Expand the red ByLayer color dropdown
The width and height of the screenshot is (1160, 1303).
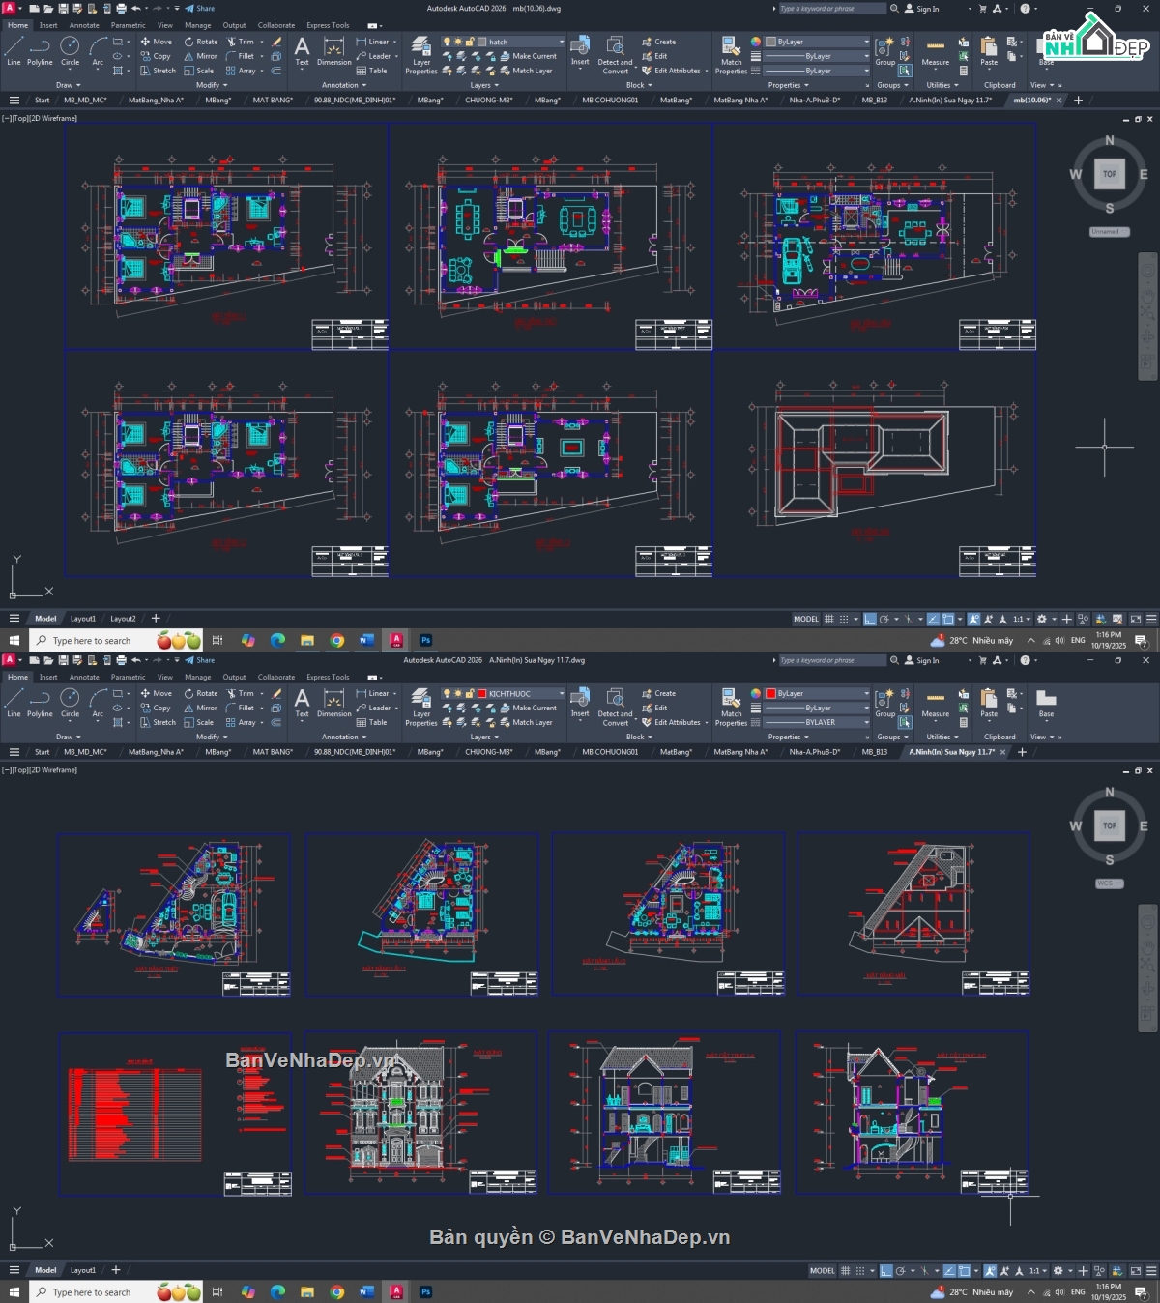866,693
